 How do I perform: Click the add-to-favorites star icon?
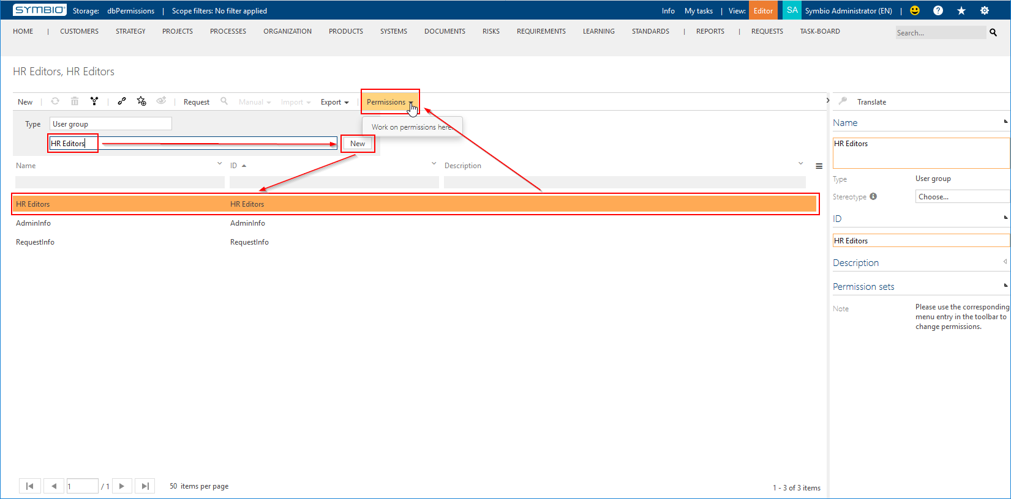click(141, 102)
